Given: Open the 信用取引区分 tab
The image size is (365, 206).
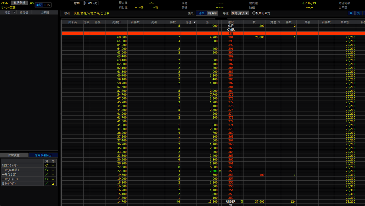Looking at the screenshot, I should 43,155.
